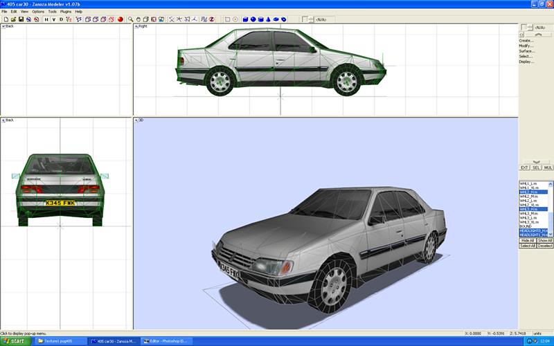Open the Plugins menu
The image size is (554, 346).
point(66,12)
